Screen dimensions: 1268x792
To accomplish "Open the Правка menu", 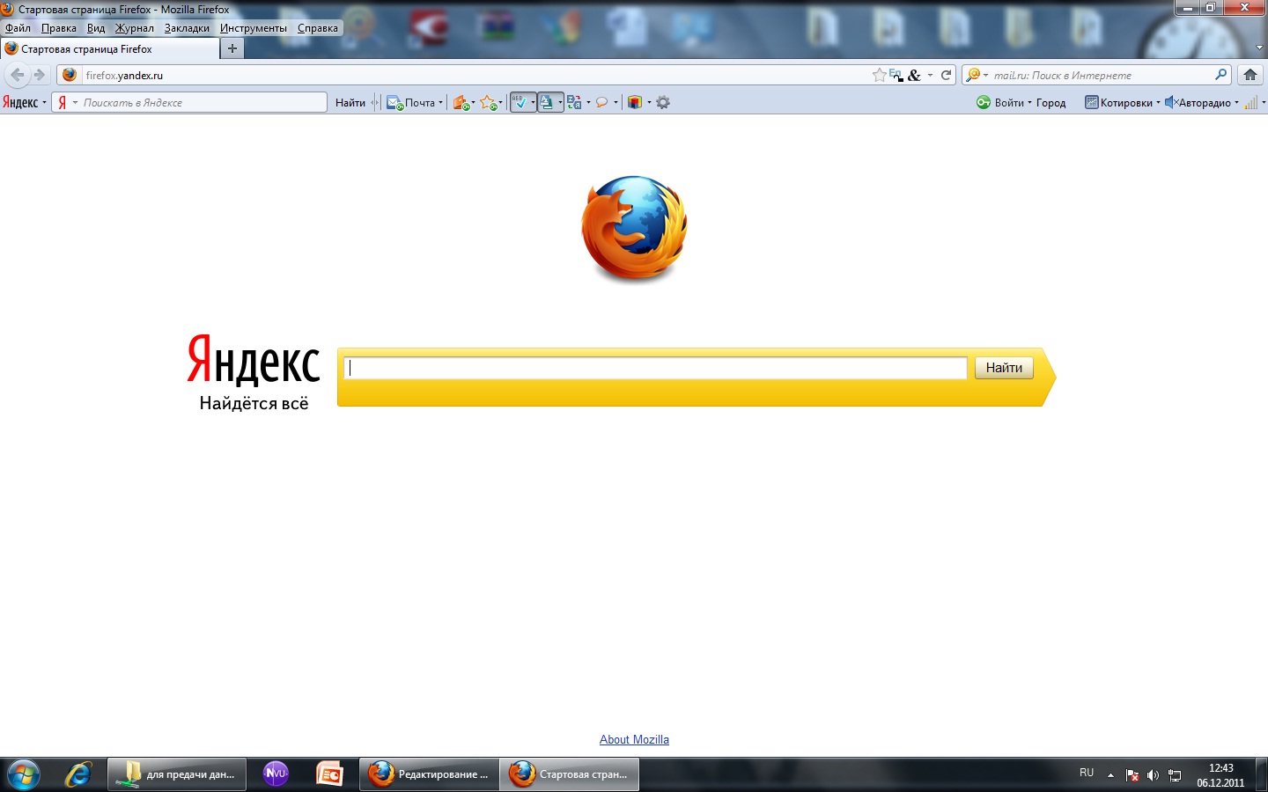I will tap(59, 28).
